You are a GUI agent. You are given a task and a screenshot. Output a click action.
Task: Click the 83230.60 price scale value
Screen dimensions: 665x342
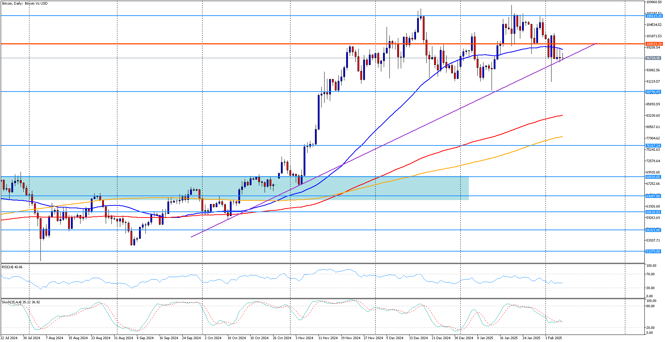tap(653, 116)
